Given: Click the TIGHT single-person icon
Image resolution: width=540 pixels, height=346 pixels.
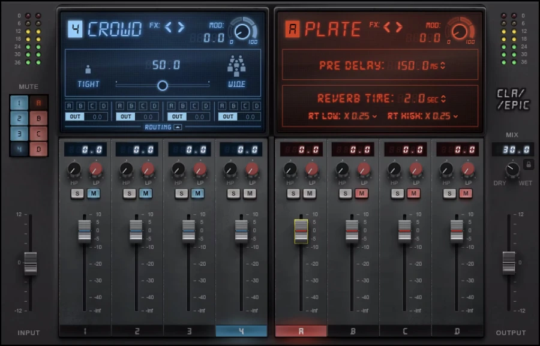Looking at the screenshot, I should pyautogui.click(x=88, y=70).
